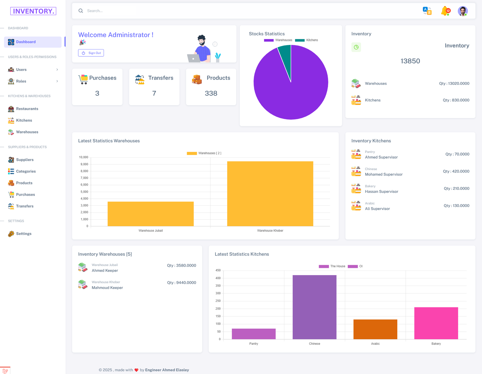Go to Suppliers in the sidebar
Screen dimensions: 482x374
(x=25, y=160)
